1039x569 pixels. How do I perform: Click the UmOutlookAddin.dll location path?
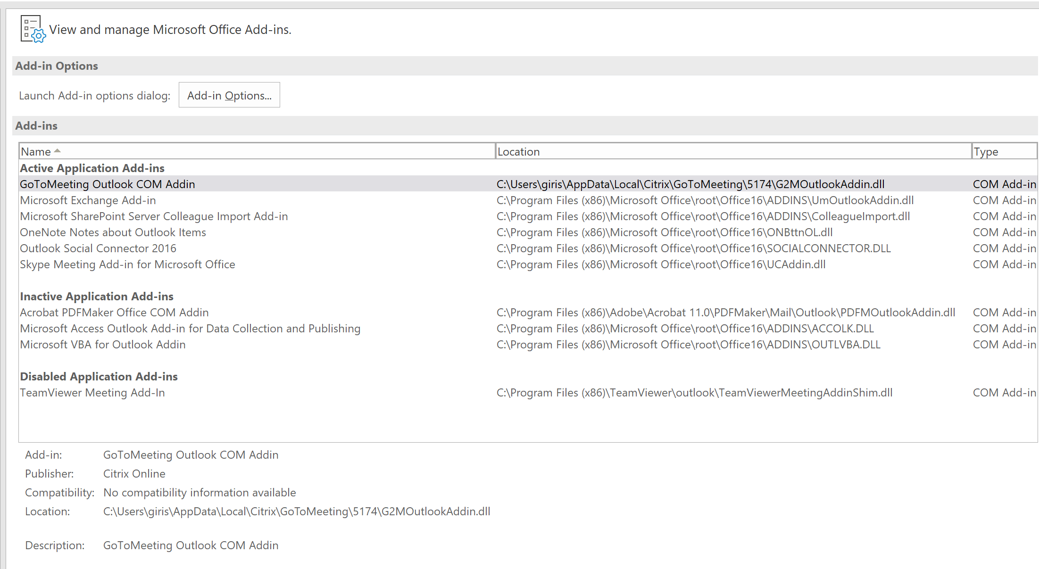[x=705, y=200]
